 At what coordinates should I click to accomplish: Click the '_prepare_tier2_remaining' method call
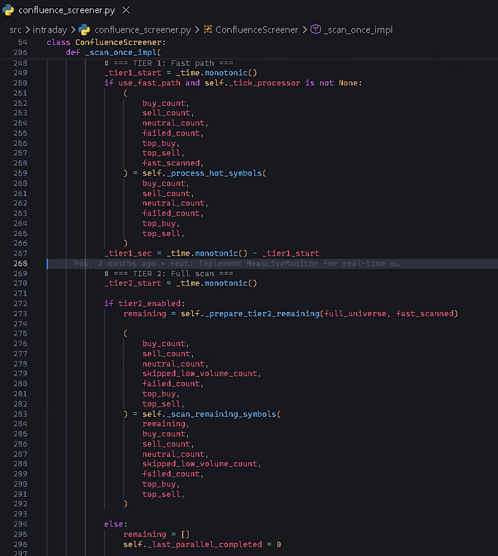262,314
